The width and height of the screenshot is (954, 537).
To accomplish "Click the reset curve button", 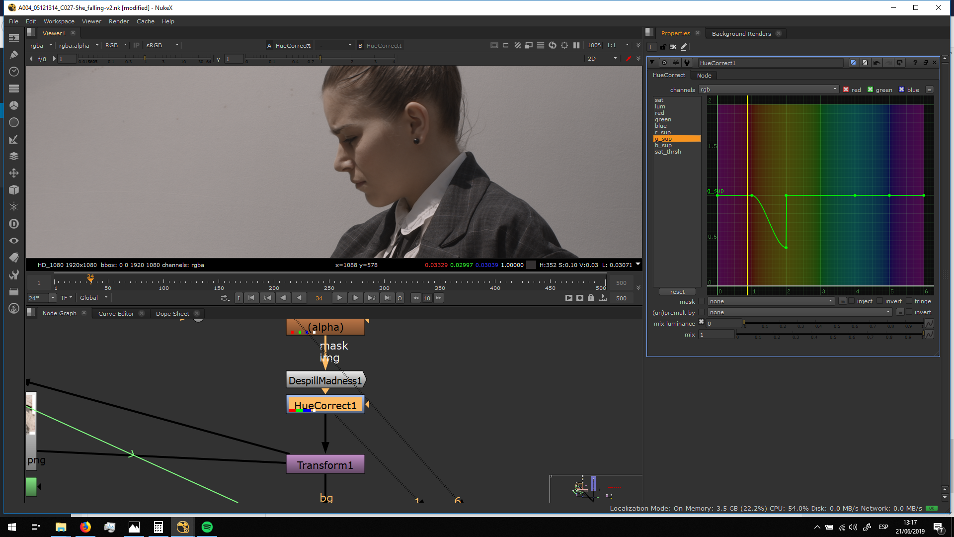I will [x=677, y=292].
